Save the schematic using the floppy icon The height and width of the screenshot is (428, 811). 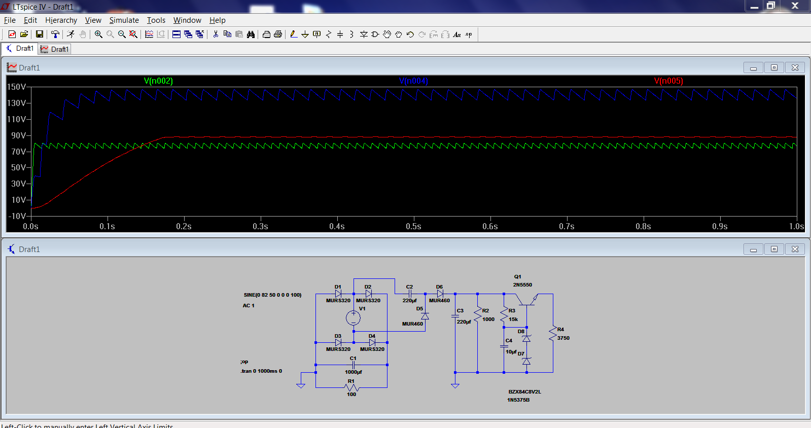pyautogui.click(x=39, y=34)
